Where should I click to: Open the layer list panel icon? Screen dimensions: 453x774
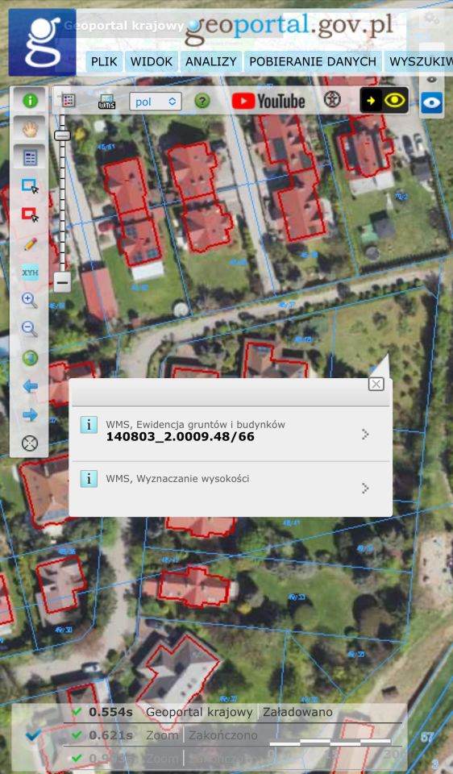pos(30,158)
